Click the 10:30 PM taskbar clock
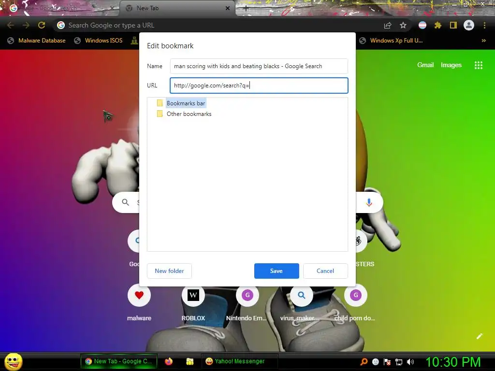This screenshot has width=495, height=371. point(453,362)
